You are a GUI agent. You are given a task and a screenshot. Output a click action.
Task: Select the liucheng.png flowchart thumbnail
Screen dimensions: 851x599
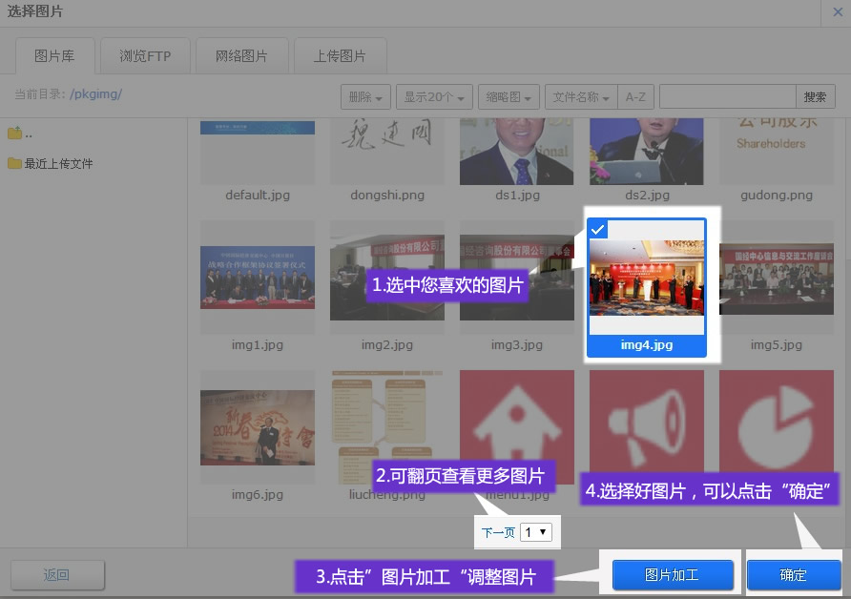click(x=387, y=427)
